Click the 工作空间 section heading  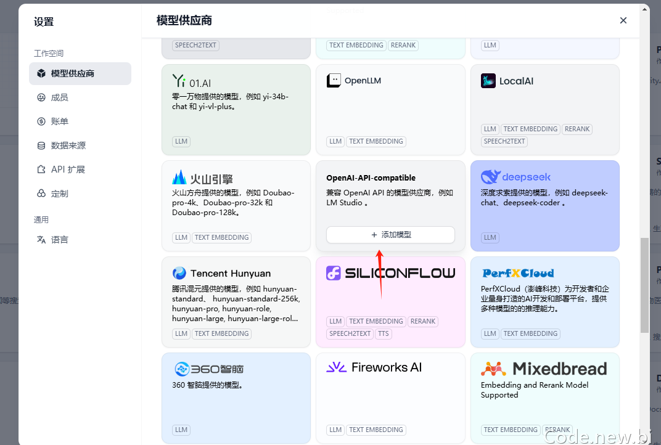click(49, 54)
